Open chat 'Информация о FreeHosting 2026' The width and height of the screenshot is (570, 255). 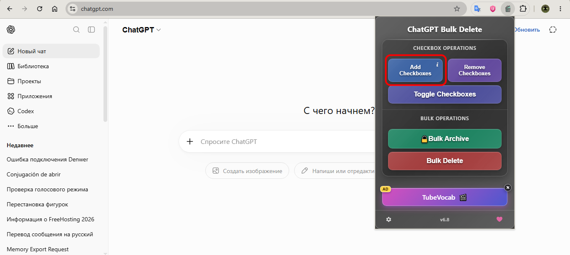(51, 219)
